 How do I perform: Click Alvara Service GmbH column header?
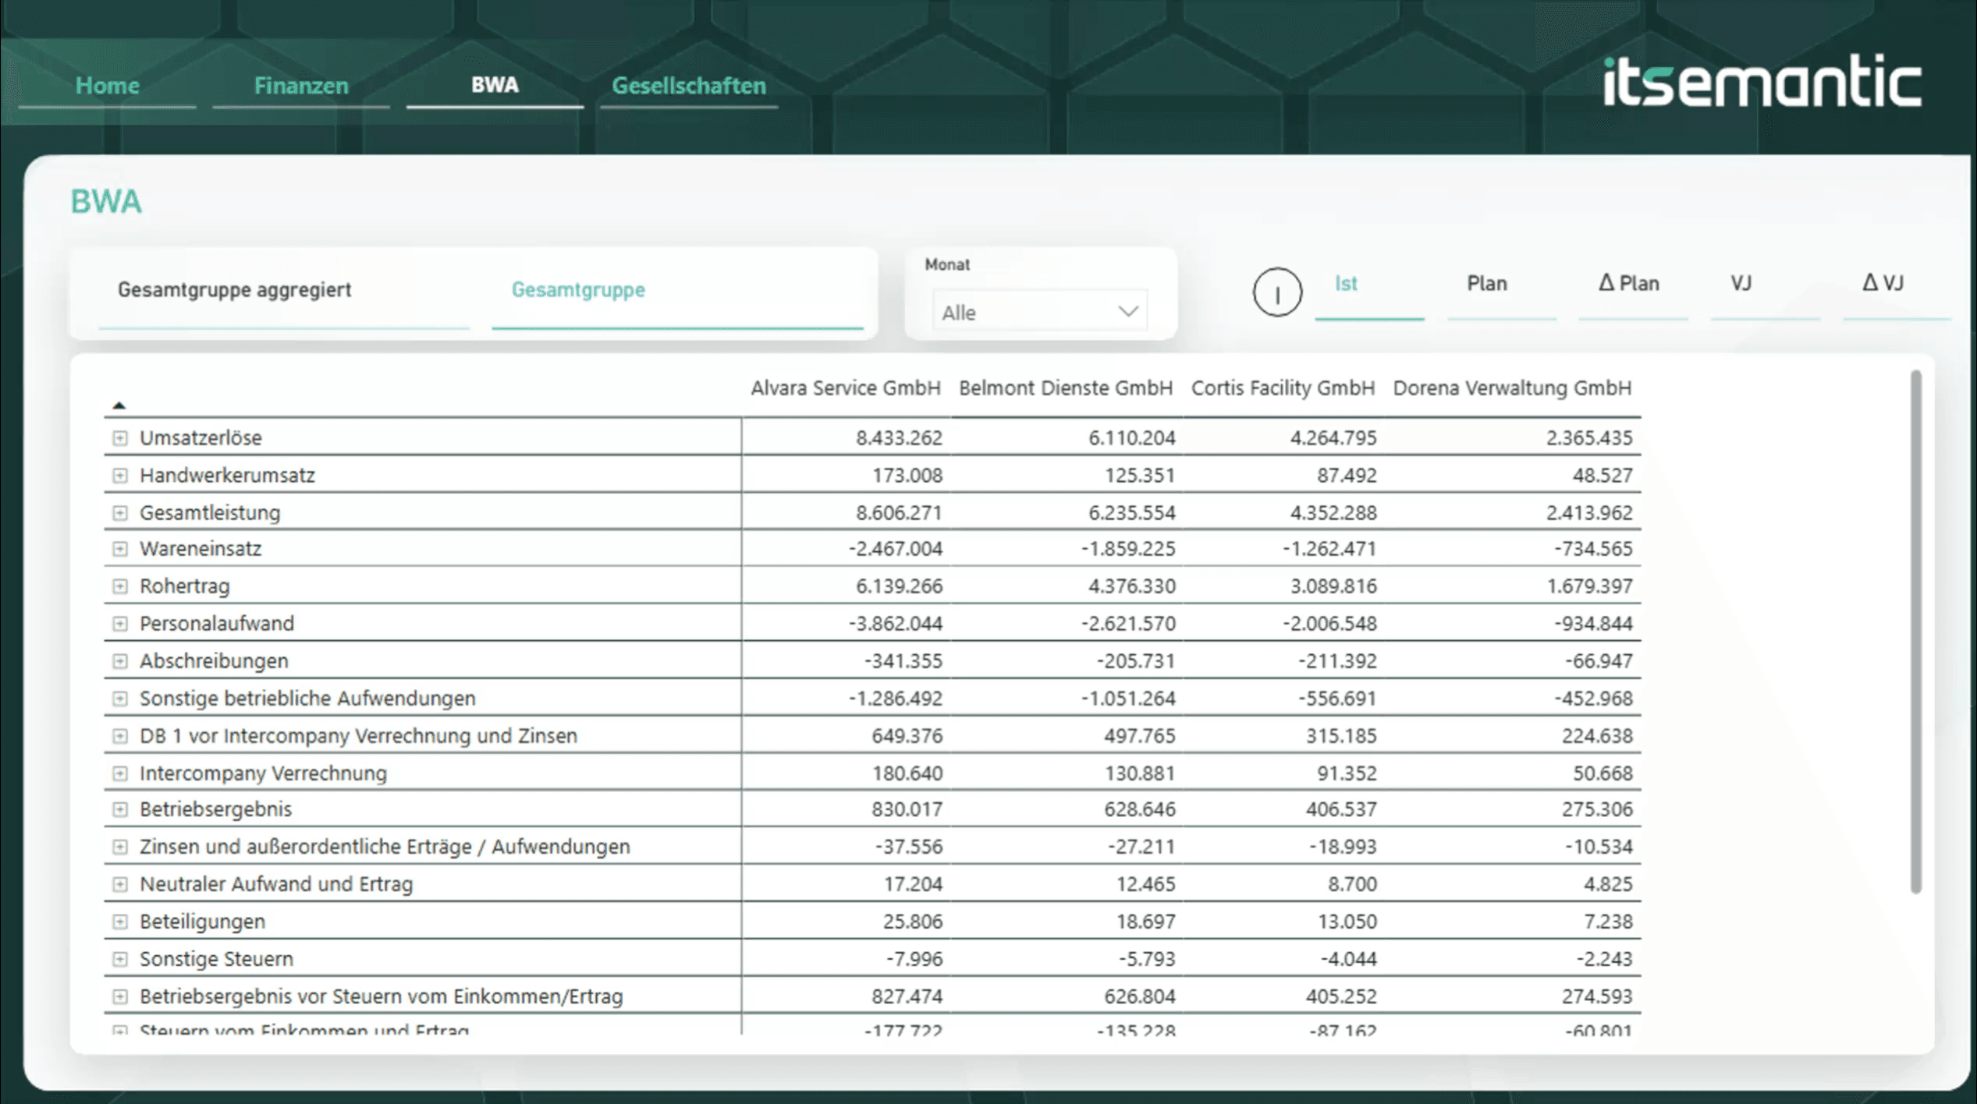tap(846, 388)
